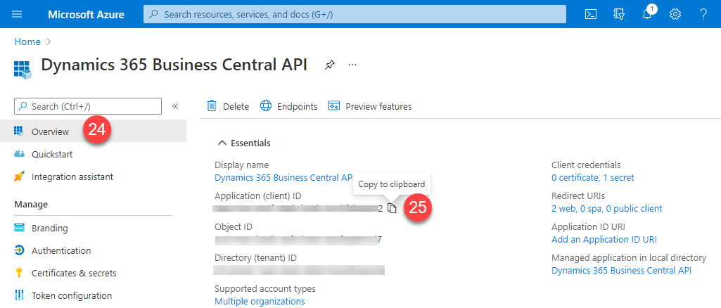Navigate to Home breadcrumb
Image resolution: width=721 pixels, height=308 pixels.
pos(27,41)
